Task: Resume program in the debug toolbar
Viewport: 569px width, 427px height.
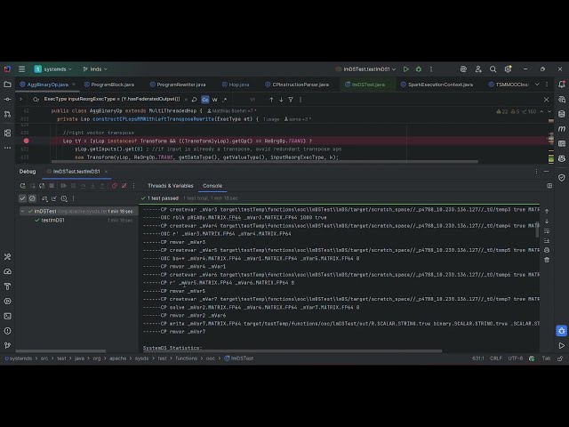Action: [63, 186]
